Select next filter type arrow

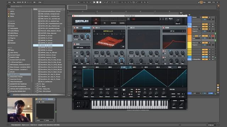(185, 31)
